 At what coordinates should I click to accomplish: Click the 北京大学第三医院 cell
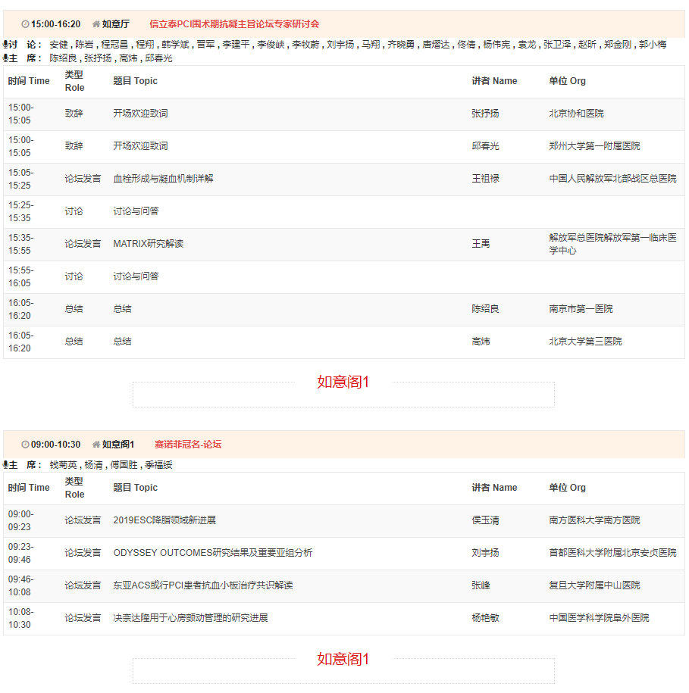click(x=585, y=341)
